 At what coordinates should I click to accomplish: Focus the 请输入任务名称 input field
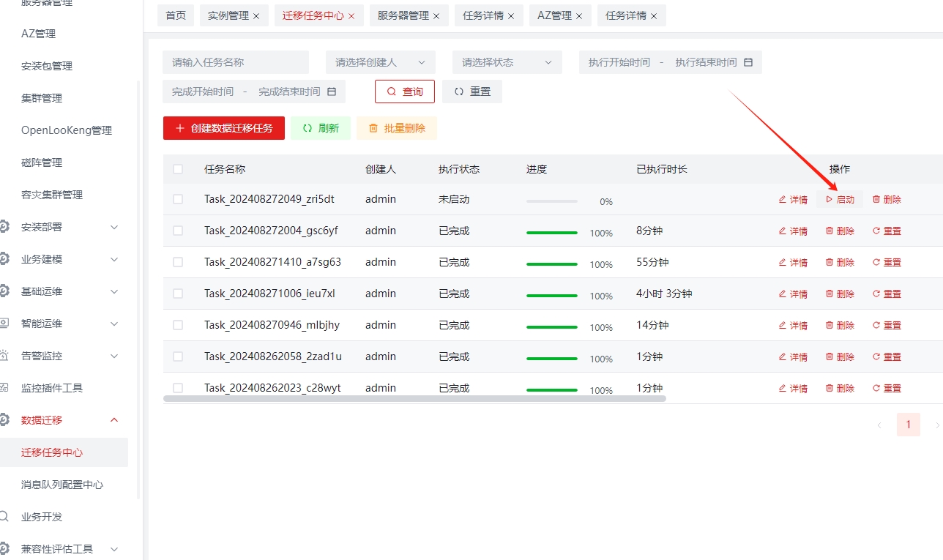[236, 62]
